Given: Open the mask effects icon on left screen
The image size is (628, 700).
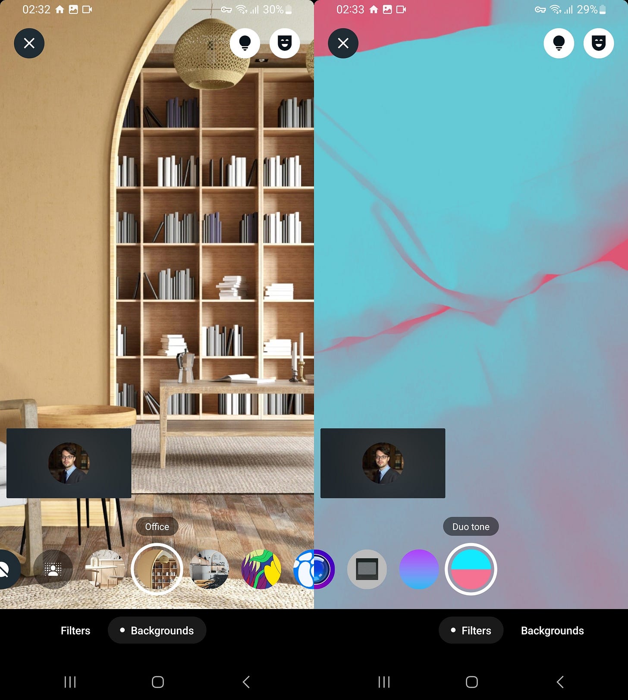Looking at the screenshot, I should (x=285, y=43).
